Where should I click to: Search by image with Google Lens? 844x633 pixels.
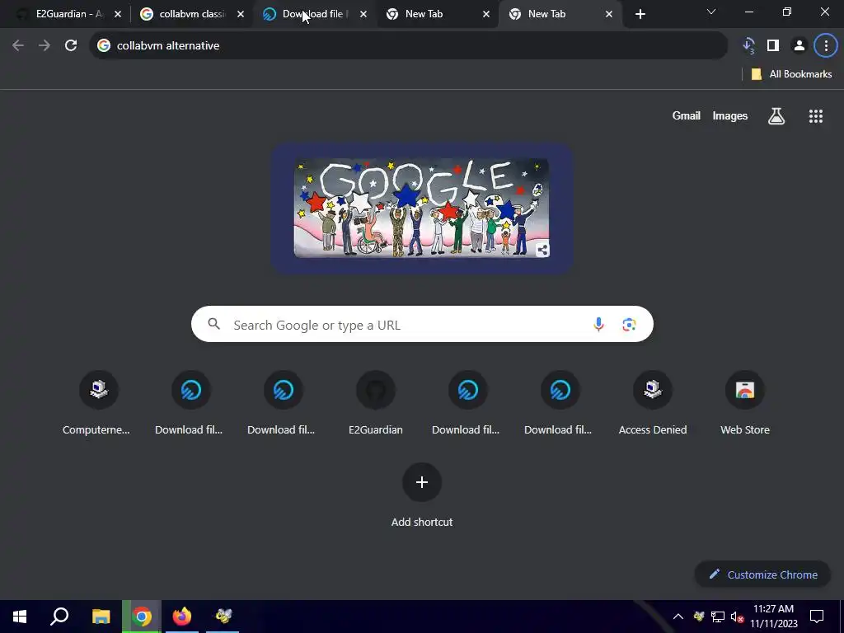click(x=629, y=325)
